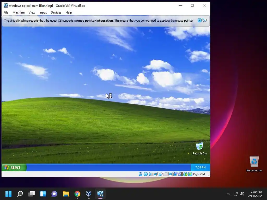Open the File menu in VirtualBox

(6, 12)
